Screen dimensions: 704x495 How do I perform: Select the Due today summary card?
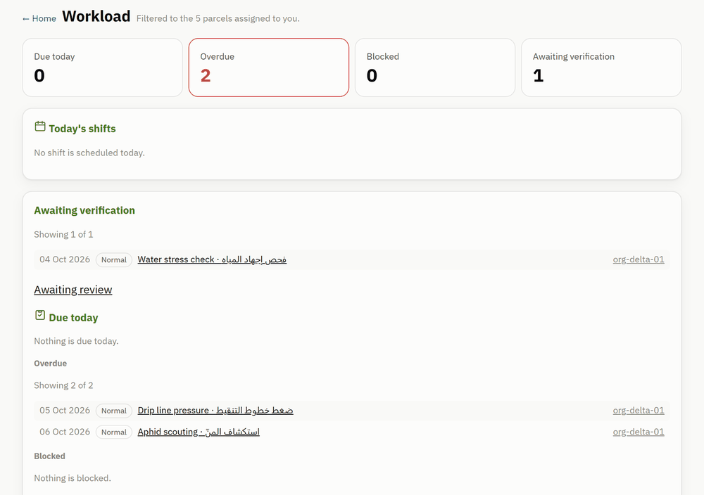click(102, 67)
